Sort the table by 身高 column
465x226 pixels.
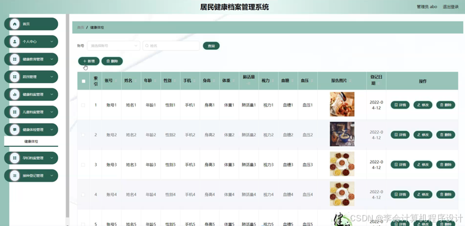(214, 81)
